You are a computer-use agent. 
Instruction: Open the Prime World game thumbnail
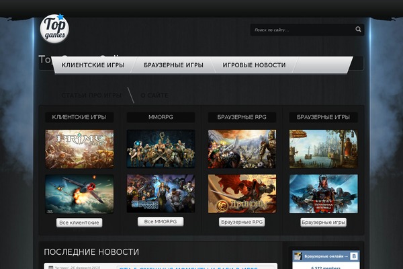(x=79, y=149)
